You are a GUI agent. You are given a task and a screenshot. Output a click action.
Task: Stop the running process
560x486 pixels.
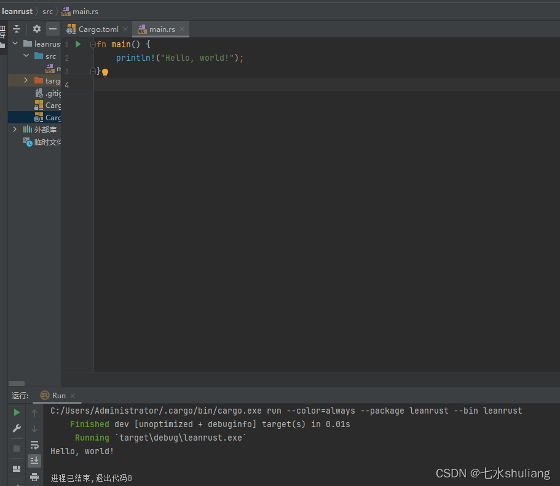pyautogui.click(x=17, y=448)
